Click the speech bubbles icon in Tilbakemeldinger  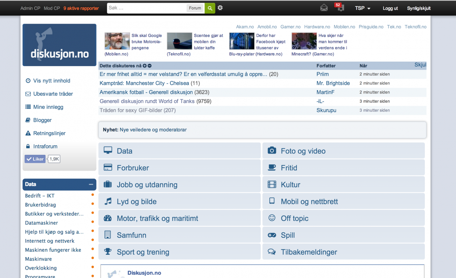272,252
